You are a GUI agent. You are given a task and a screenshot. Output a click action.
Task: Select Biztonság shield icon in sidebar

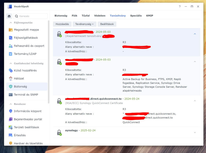point(11,86)
